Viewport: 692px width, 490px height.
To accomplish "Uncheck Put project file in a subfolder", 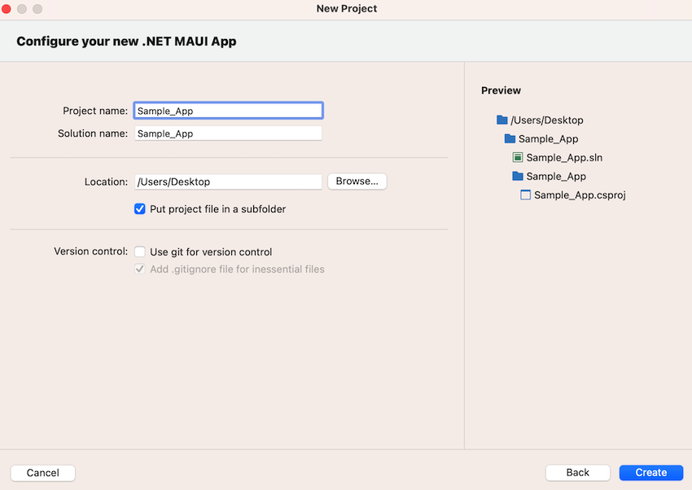I will [x=140, y=208].
